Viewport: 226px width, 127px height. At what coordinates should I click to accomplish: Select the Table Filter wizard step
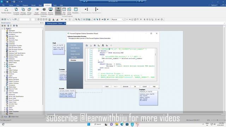coord(74,57)
